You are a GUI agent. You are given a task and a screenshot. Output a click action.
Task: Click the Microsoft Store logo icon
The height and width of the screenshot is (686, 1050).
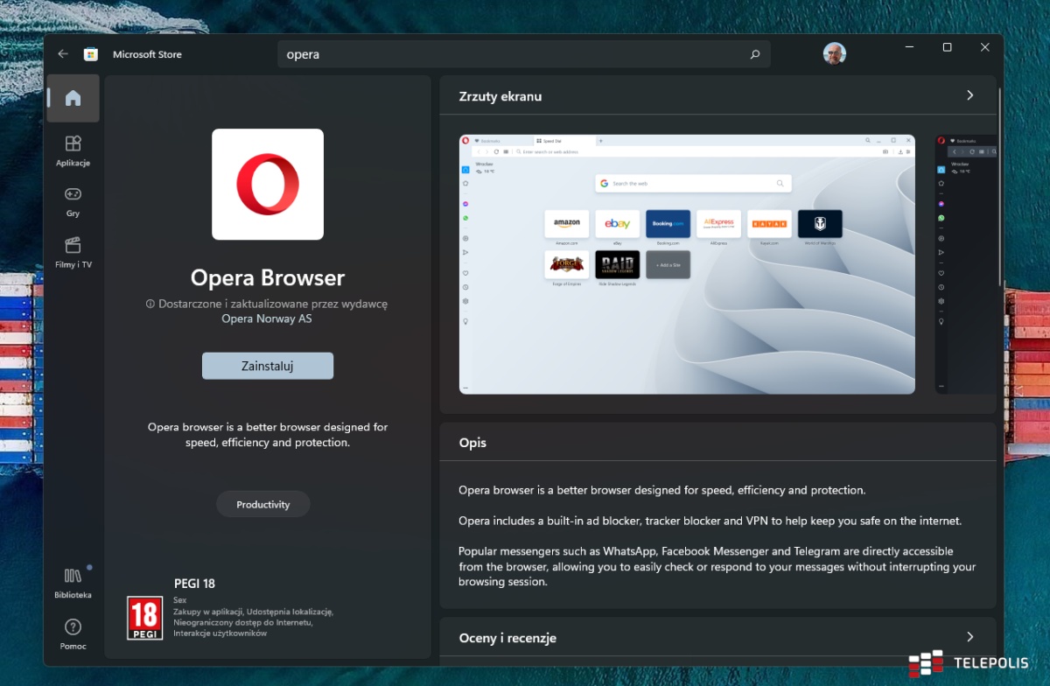(90, 54)
